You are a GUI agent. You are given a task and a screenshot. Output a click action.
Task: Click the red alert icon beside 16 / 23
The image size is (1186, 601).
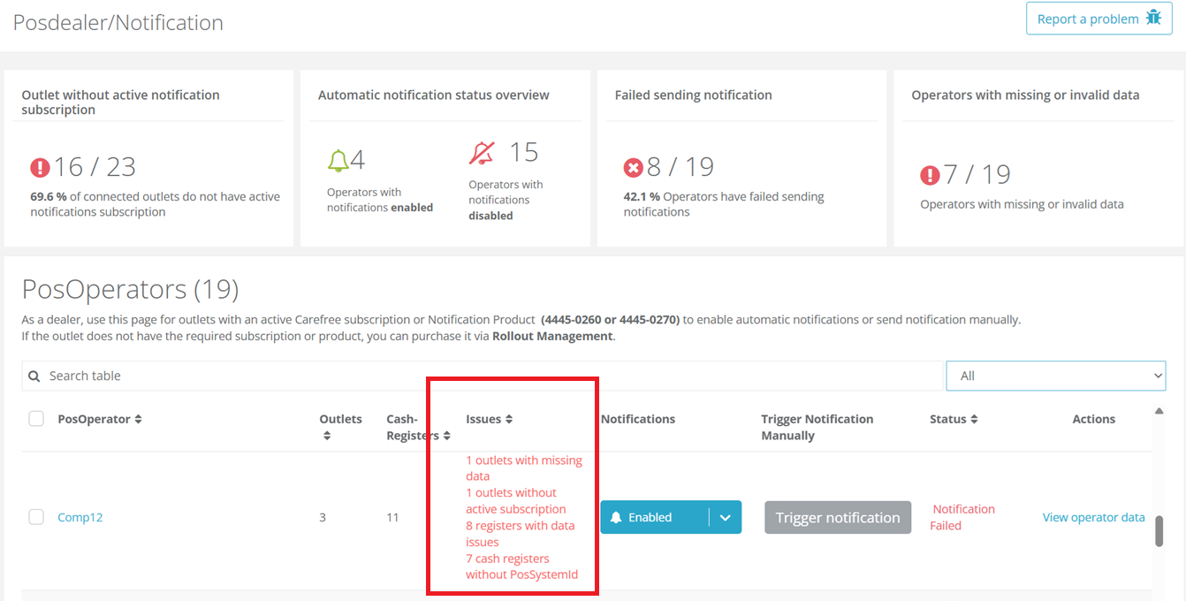40,167
